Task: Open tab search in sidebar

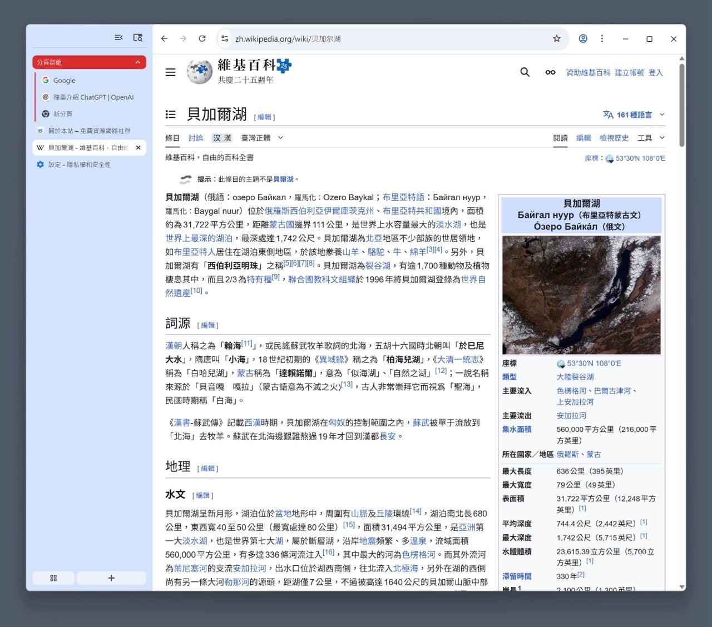Action: pos(137,38)
